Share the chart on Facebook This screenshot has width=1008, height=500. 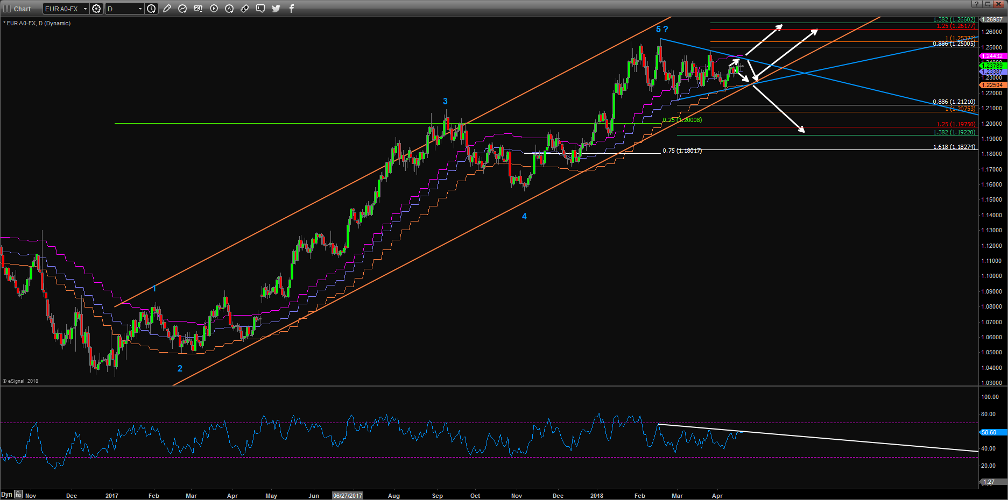pyautogui.click(x=292, y=9)
